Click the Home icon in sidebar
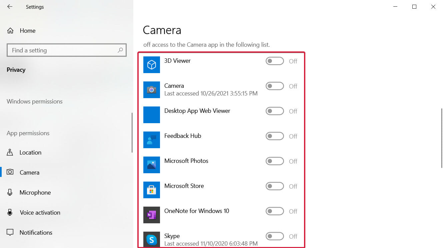 click(x=10, y=31)
